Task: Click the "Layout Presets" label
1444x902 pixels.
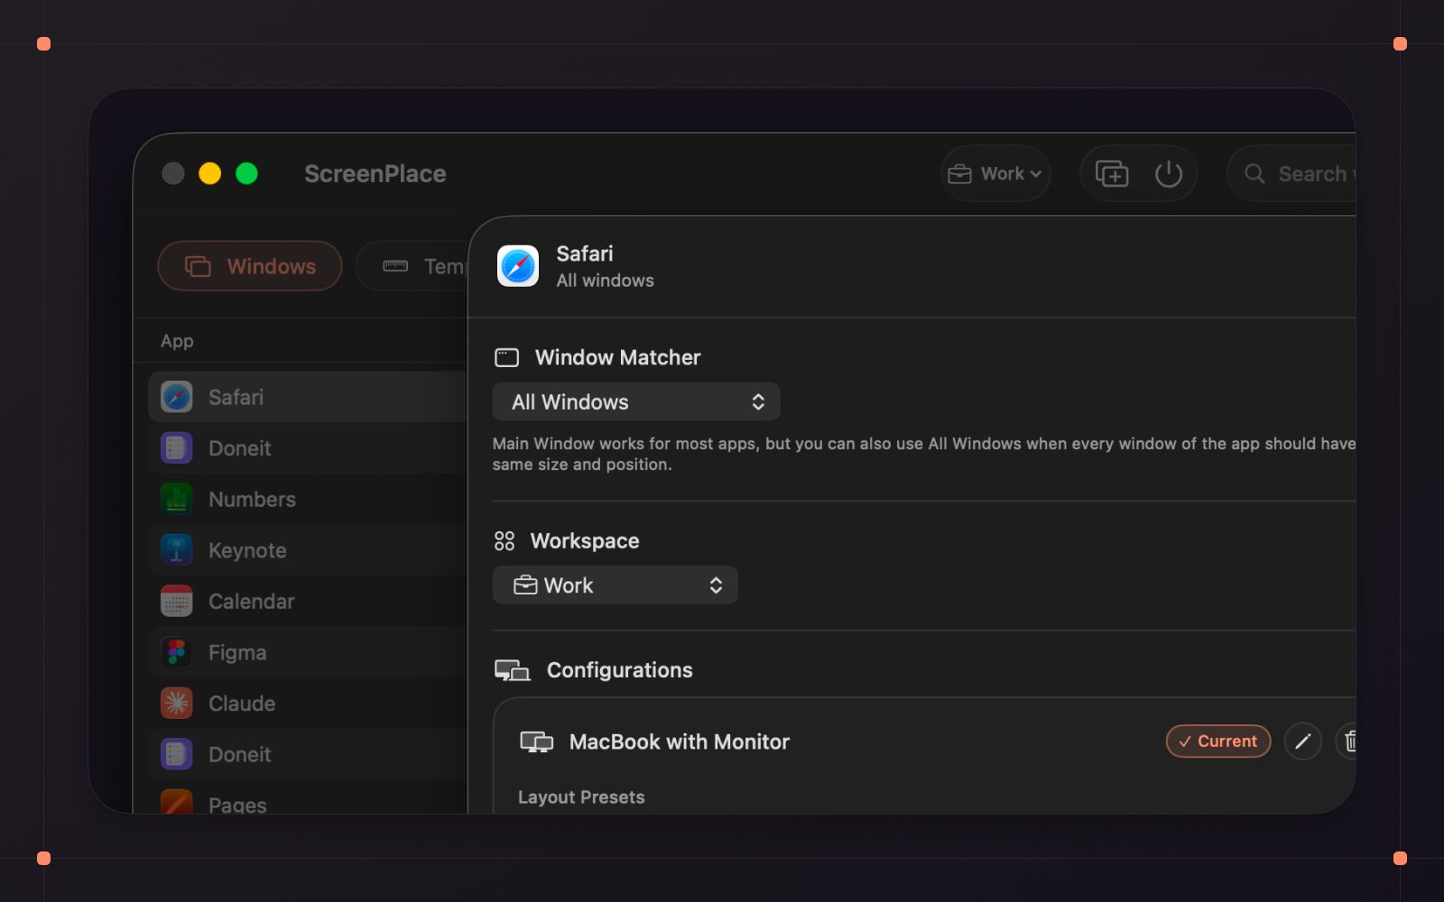Action: (581, 797)
